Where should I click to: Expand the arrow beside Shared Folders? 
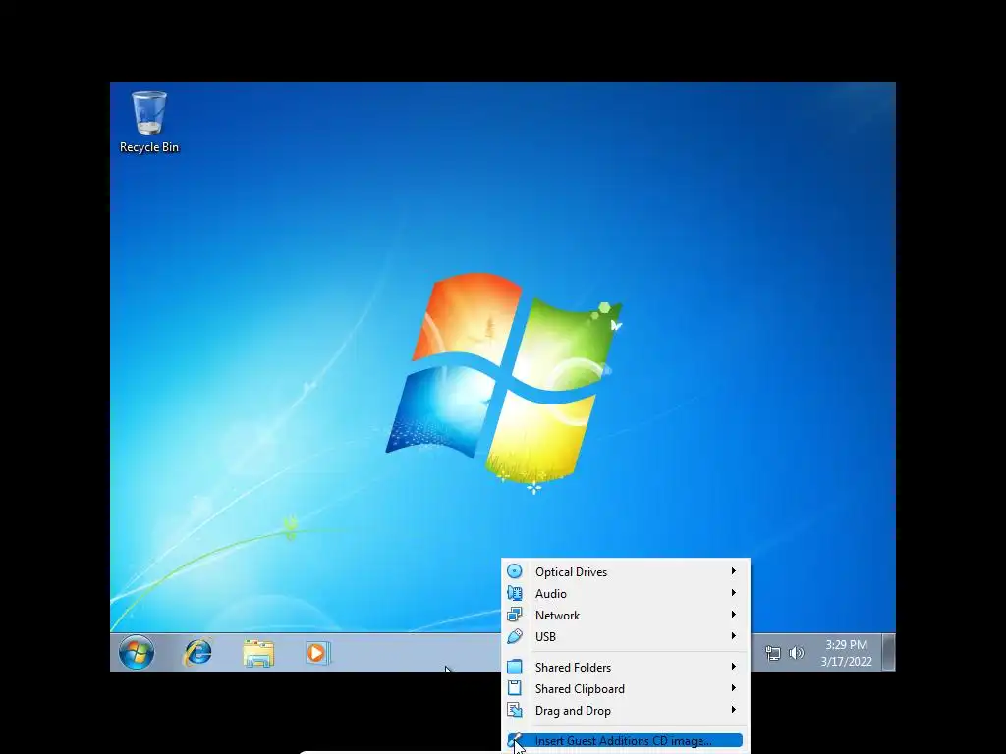[733, 667]
